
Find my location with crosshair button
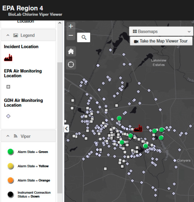(x=71, y=64)
